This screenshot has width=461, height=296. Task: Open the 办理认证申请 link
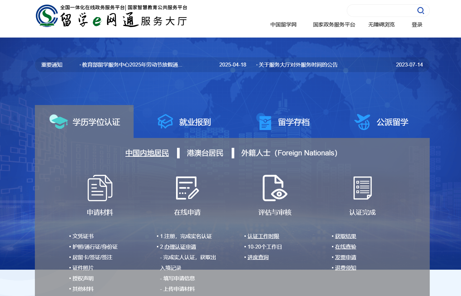point(180,247)
